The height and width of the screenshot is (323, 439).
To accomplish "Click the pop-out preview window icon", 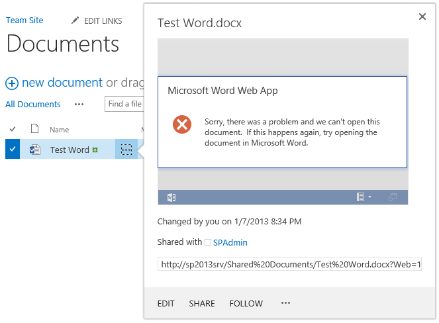I will (x=392, y=197).
